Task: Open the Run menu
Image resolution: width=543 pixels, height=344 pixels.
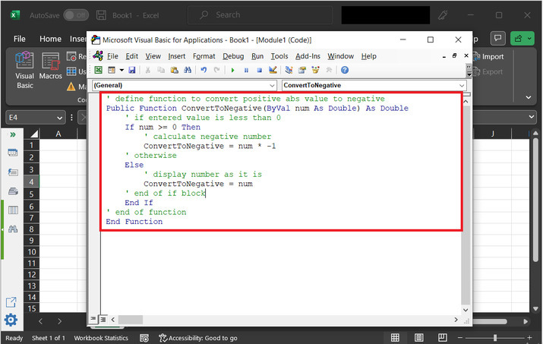Action: pyautogui.click(x=257, y=56)
